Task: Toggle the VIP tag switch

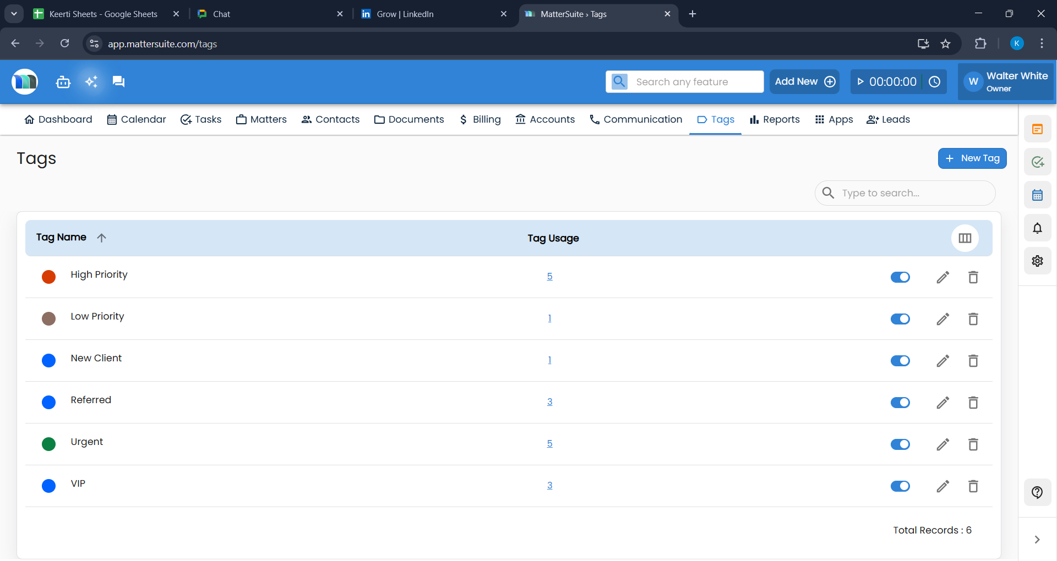Action: click(900, 486)
